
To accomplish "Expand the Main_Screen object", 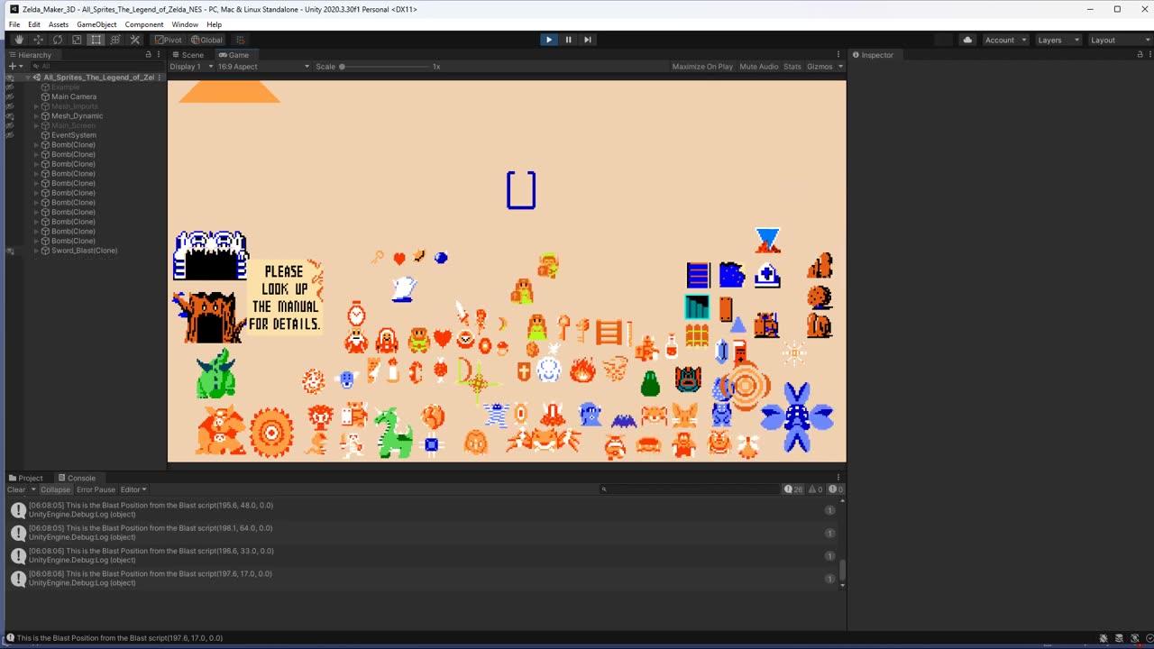I will [36, 125].
